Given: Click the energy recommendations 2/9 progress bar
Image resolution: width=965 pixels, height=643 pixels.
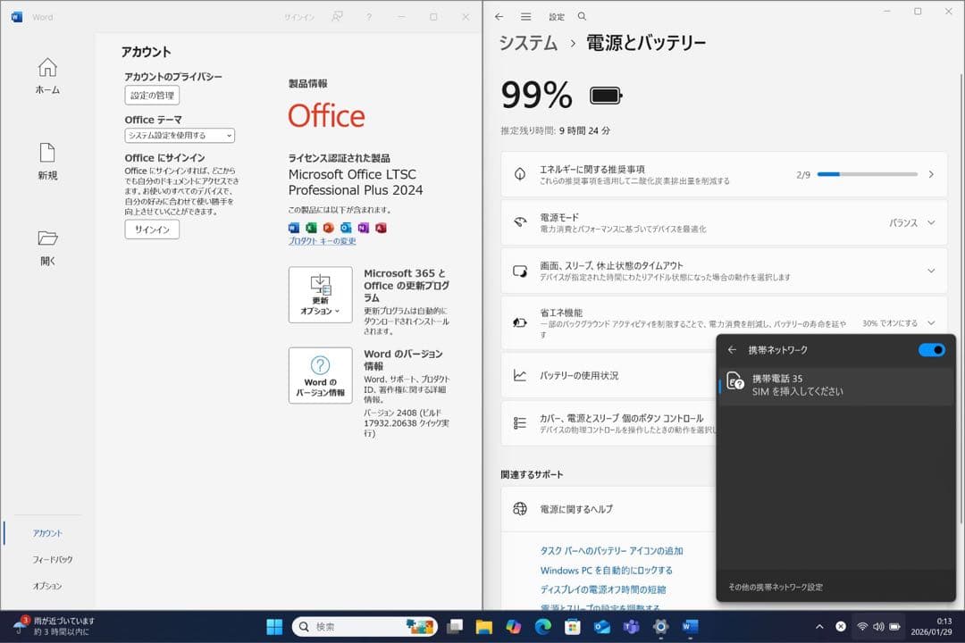Looking at the screenshot, I should point(868,174).
